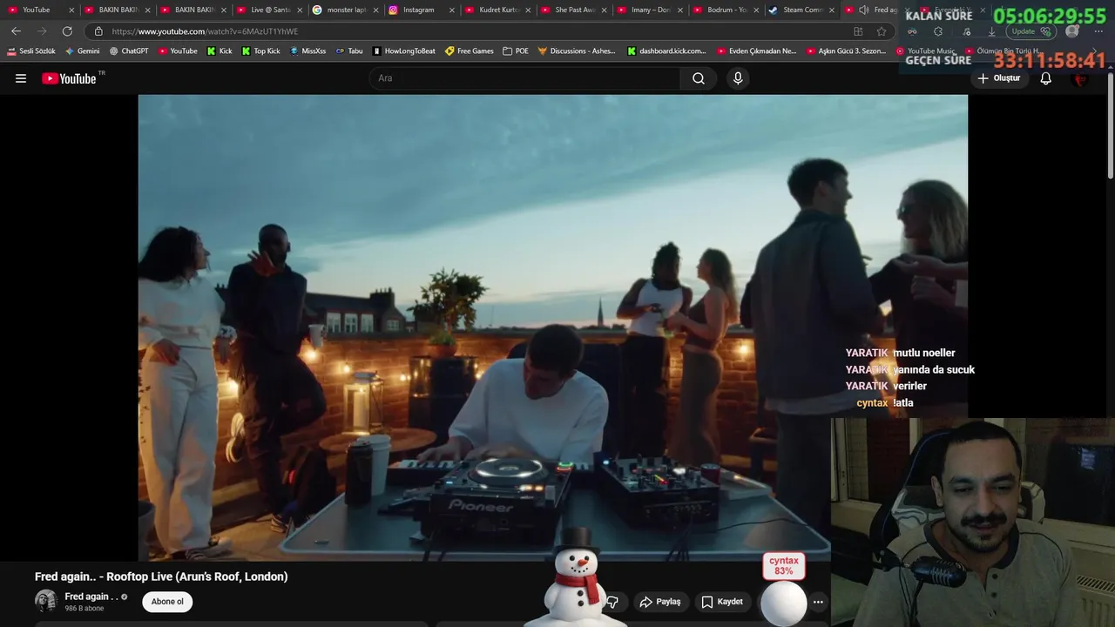1115x627 pixels.
Task: Click the browser forward arrow
Action: point(42,31)
